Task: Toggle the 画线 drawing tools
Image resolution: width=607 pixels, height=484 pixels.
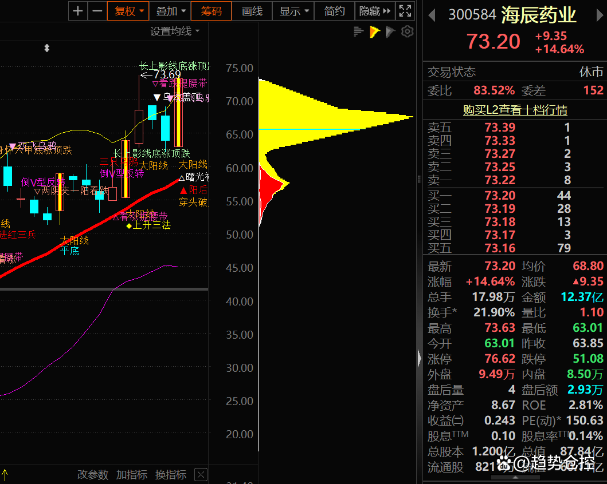Action: [252, 11]
